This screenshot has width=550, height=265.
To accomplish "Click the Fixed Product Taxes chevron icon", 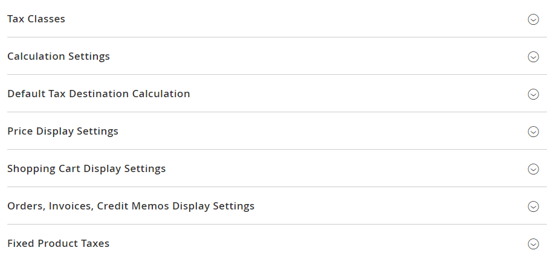I will [x=533, y=244].
